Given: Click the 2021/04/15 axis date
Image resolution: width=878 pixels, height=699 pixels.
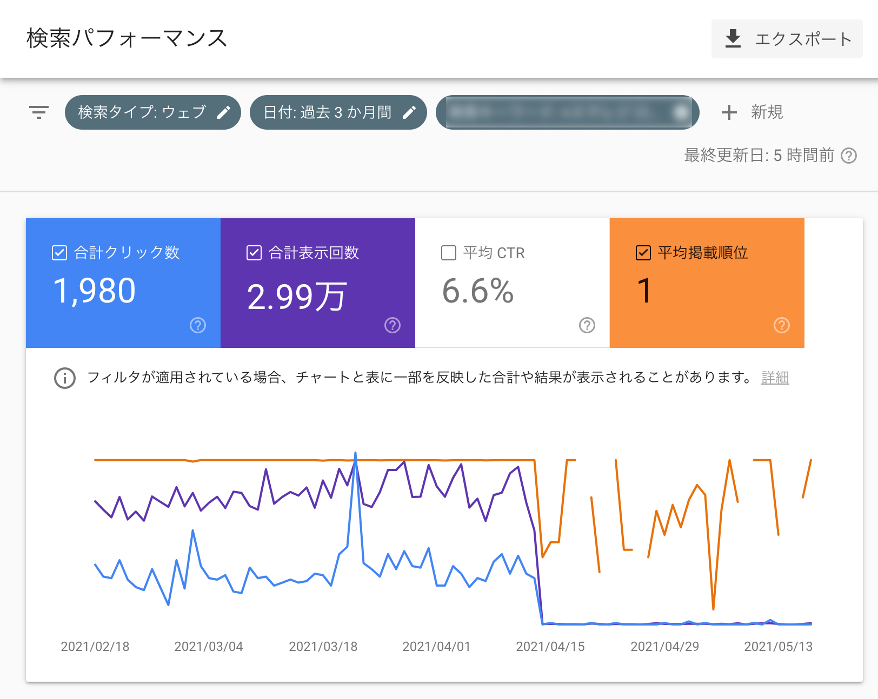Looking at the screenshot, I should 550,647.
